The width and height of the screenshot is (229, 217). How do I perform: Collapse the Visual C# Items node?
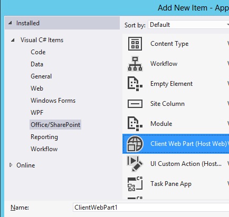pos(13,40)
